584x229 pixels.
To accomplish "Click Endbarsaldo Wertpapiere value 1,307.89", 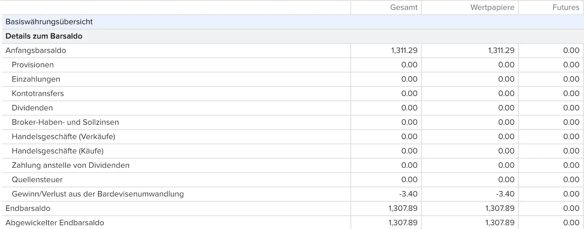I will [x=500, y=208].
